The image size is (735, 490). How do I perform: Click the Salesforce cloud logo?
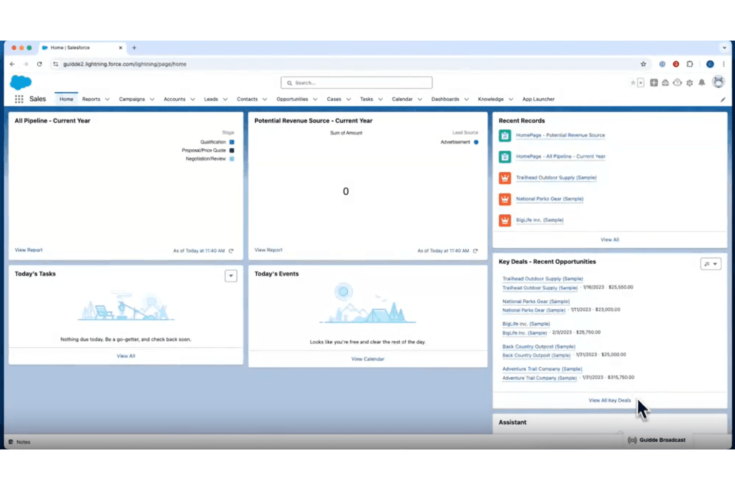point(21,82)
